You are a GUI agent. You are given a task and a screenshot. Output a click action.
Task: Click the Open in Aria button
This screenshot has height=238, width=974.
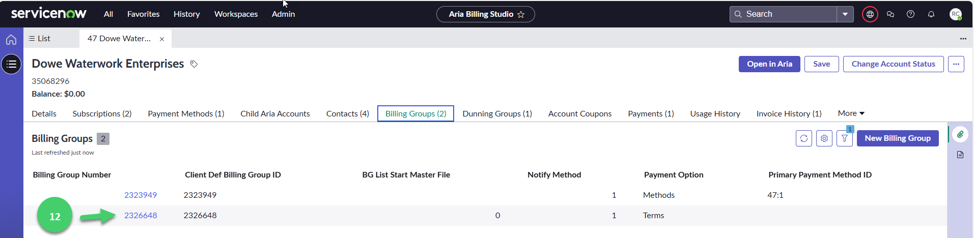click(x=770, y=64)
